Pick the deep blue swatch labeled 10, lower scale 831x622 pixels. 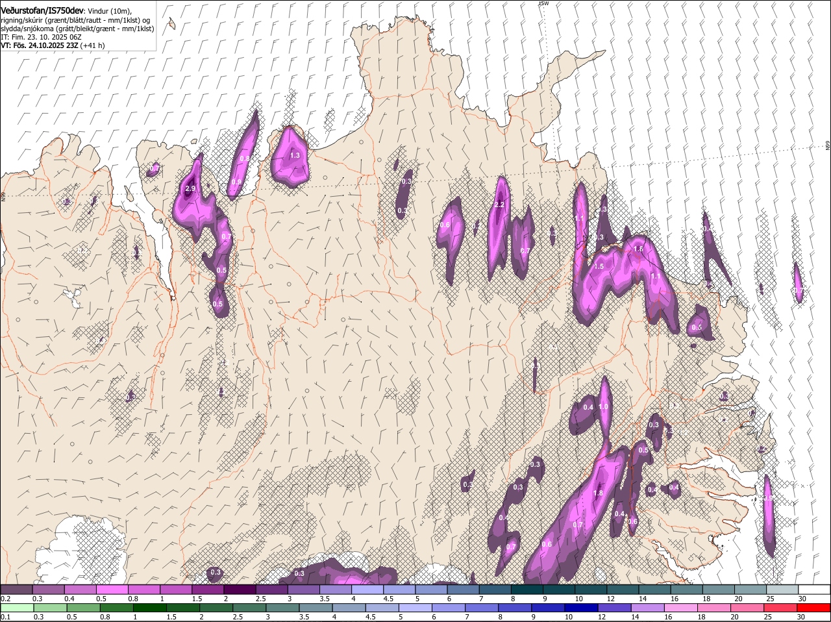581,608
